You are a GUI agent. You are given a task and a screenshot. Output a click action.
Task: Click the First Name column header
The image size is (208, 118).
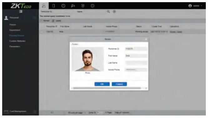65,27
